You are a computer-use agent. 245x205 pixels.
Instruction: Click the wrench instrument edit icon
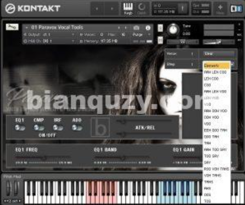click(x=12, y=27)
